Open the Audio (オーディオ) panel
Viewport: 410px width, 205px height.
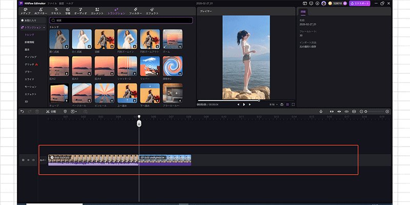point(80,11)
